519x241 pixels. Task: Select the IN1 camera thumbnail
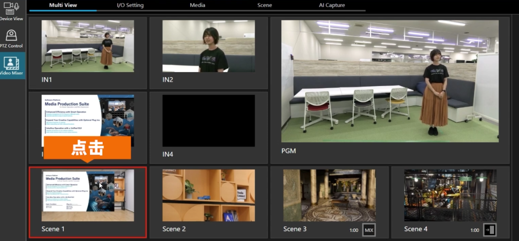pos(88,46)
